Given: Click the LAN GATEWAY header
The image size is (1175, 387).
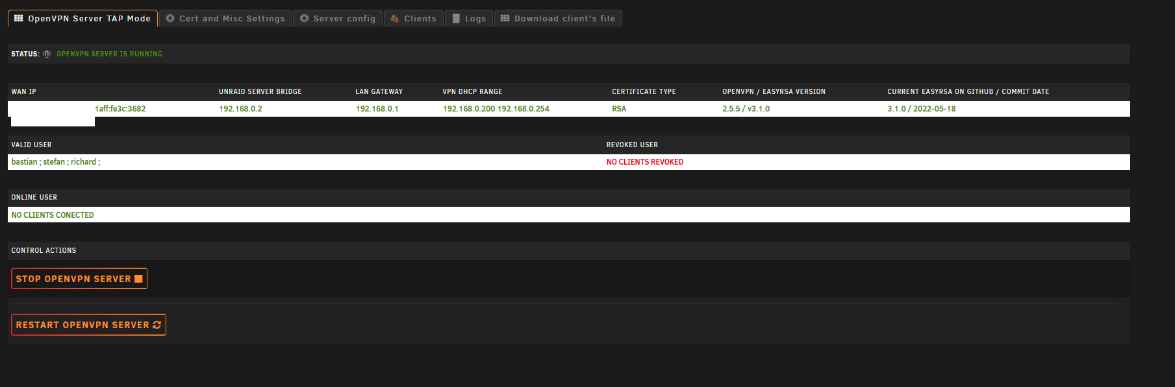Looking at the screenshot, I should point(379,91).
